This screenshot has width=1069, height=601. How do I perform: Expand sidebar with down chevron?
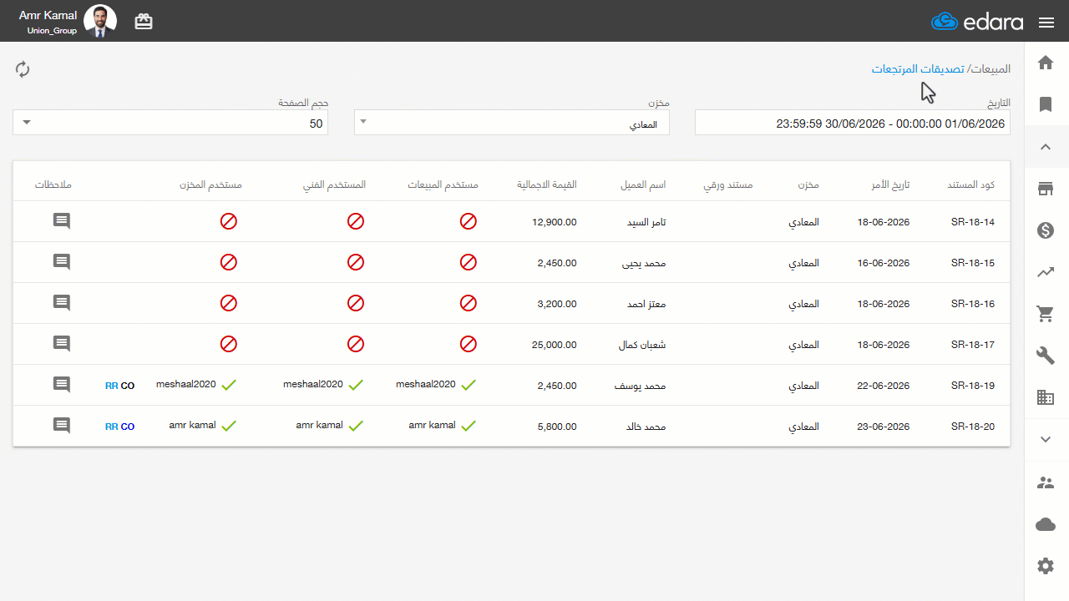pyautogui.click(x=1046, y=439)
